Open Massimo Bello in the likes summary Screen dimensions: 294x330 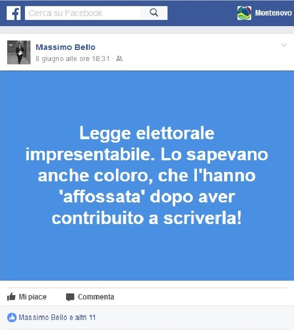[43, 317]
